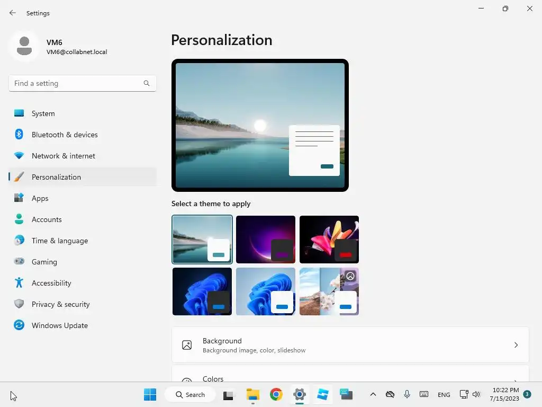Click the Background image, color, slideshow description
Viewport: 542px width, 407px height.
pos(254,350)
